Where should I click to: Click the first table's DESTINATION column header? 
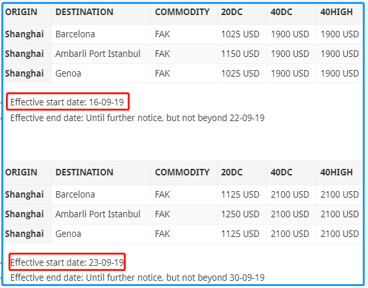84,12
